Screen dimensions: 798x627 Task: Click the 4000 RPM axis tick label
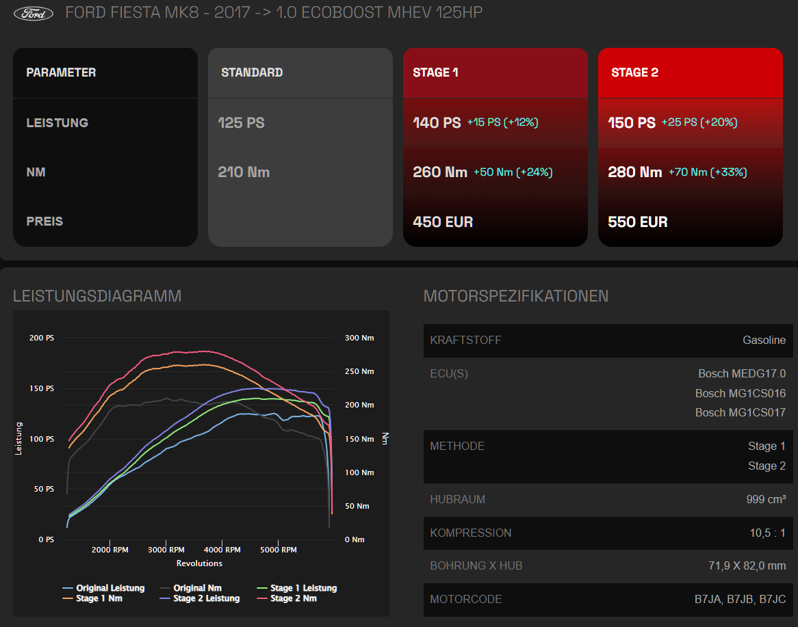[x=222, y=550]
